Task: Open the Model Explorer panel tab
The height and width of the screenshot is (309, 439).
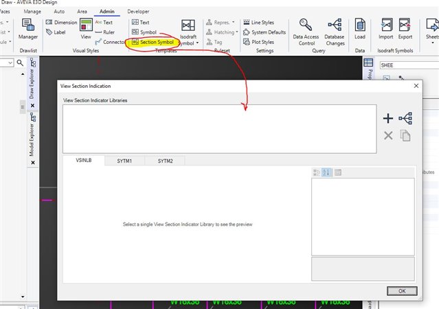Action: tap(32, 135)
